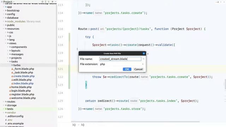
Task: Click the editor horizontal scrollbar
Action: pyautogui.click(x=135, y=122)
